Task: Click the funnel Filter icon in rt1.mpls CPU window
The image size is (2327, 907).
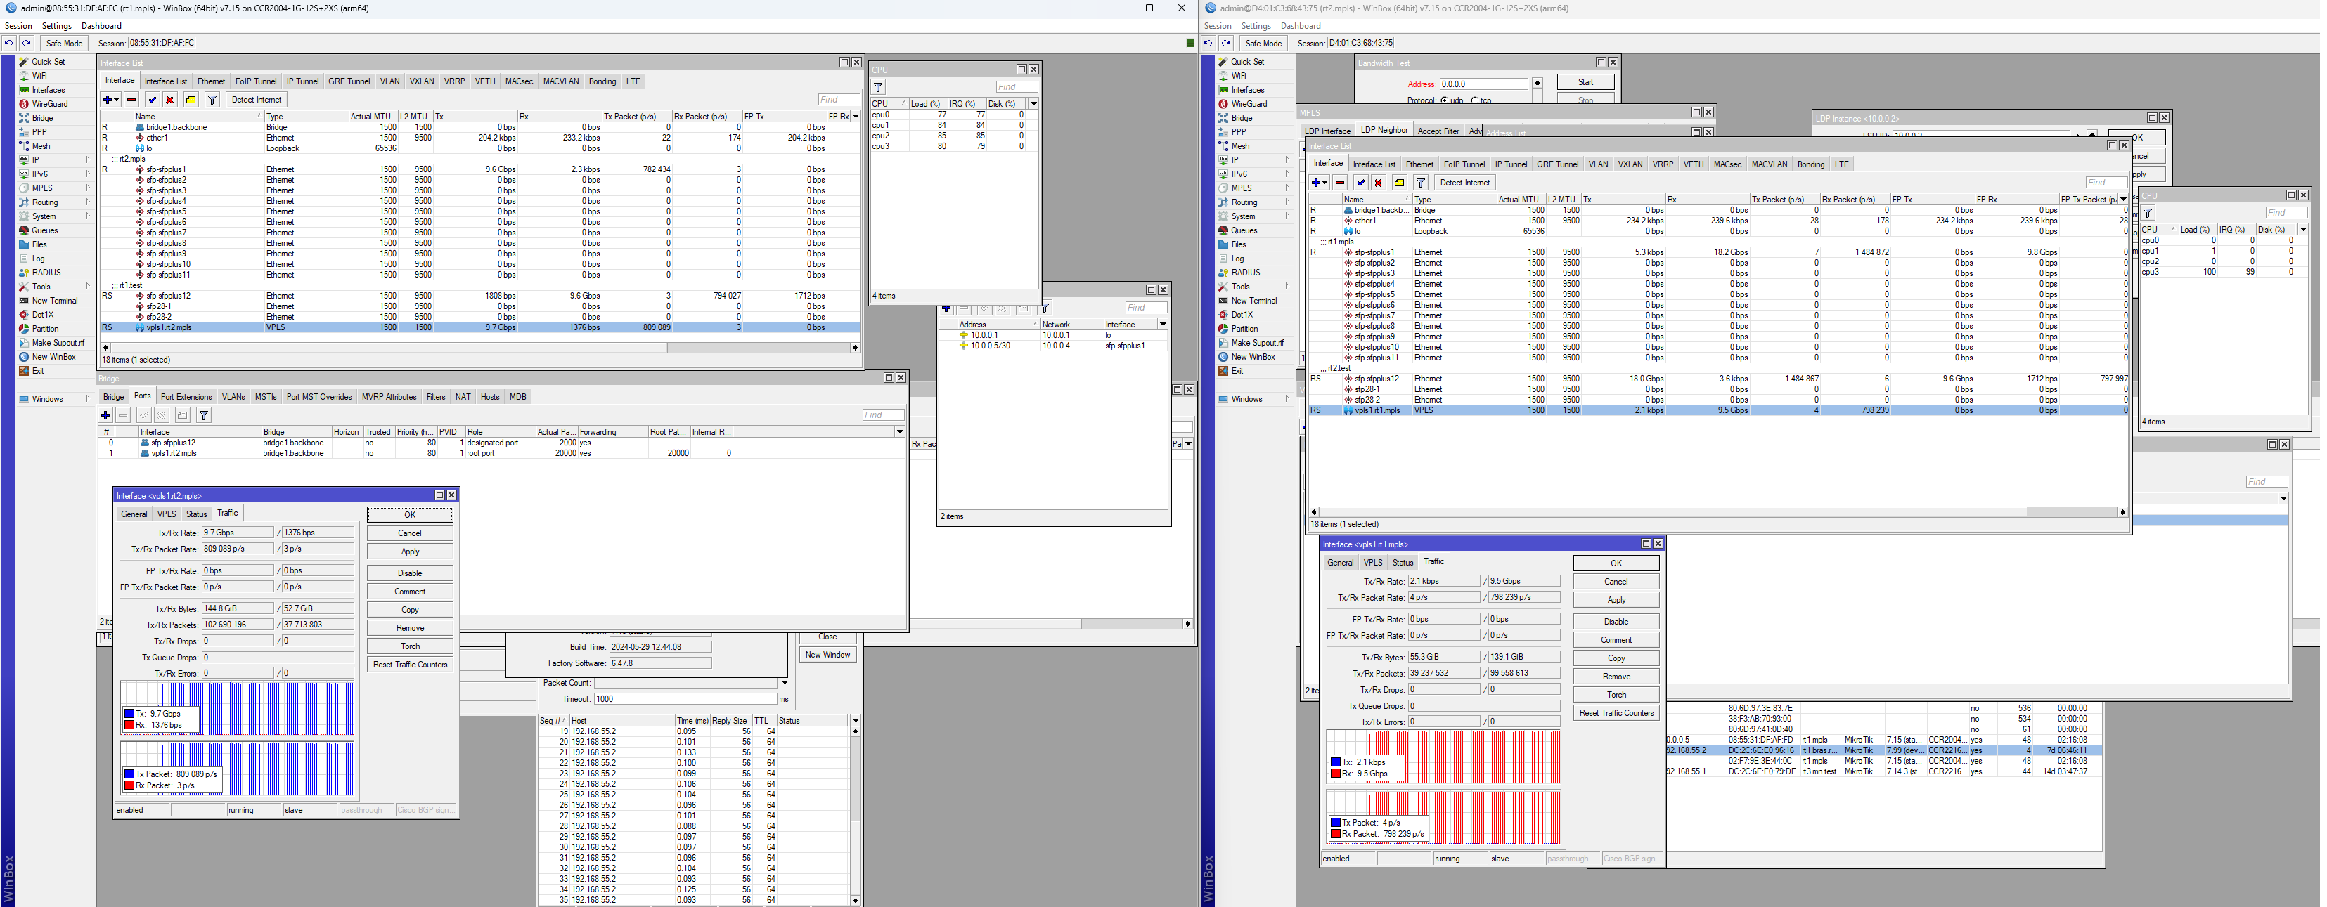Action: 878,88
